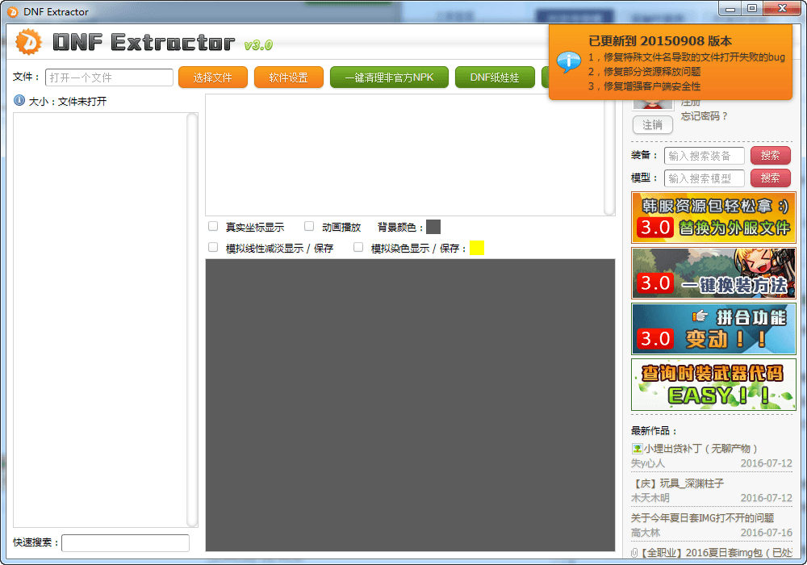Click the 注销 logout button
Viewport: 807px width, 565px height.
pos(653,125)
